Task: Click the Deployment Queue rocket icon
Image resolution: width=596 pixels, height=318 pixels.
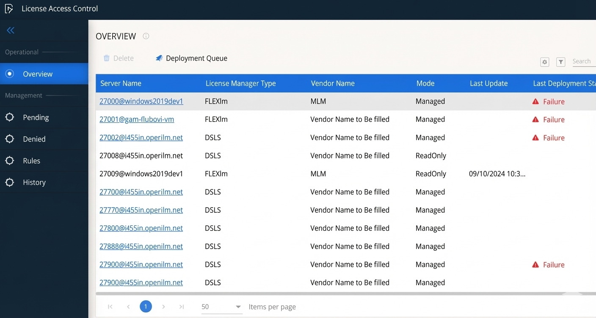Action: [x=159, y=58]
